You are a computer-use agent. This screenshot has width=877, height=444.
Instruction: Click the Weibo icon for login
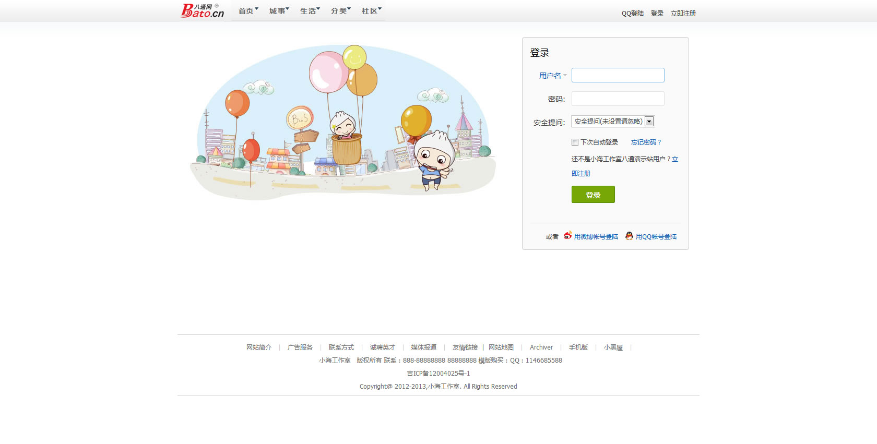click(567, 236)
